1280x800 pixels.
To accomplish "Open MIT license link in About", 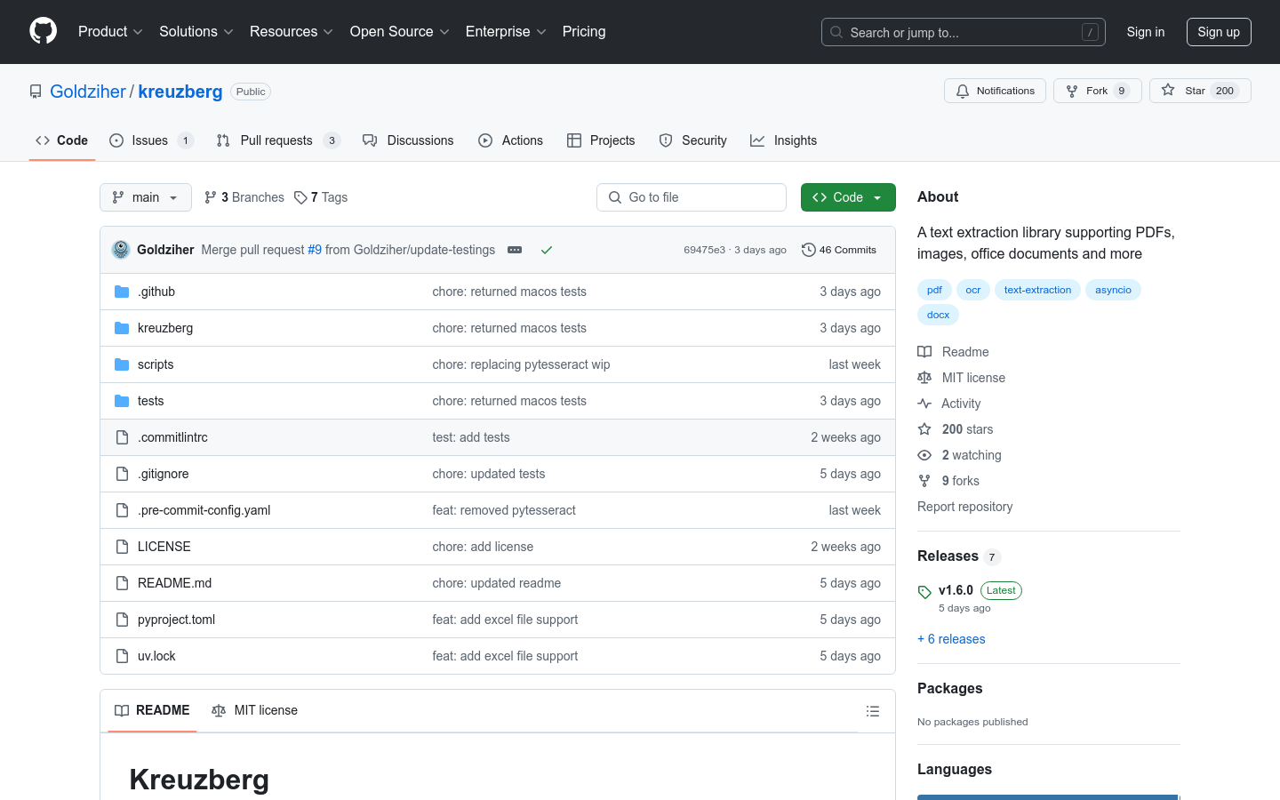I will coord(962,378).
